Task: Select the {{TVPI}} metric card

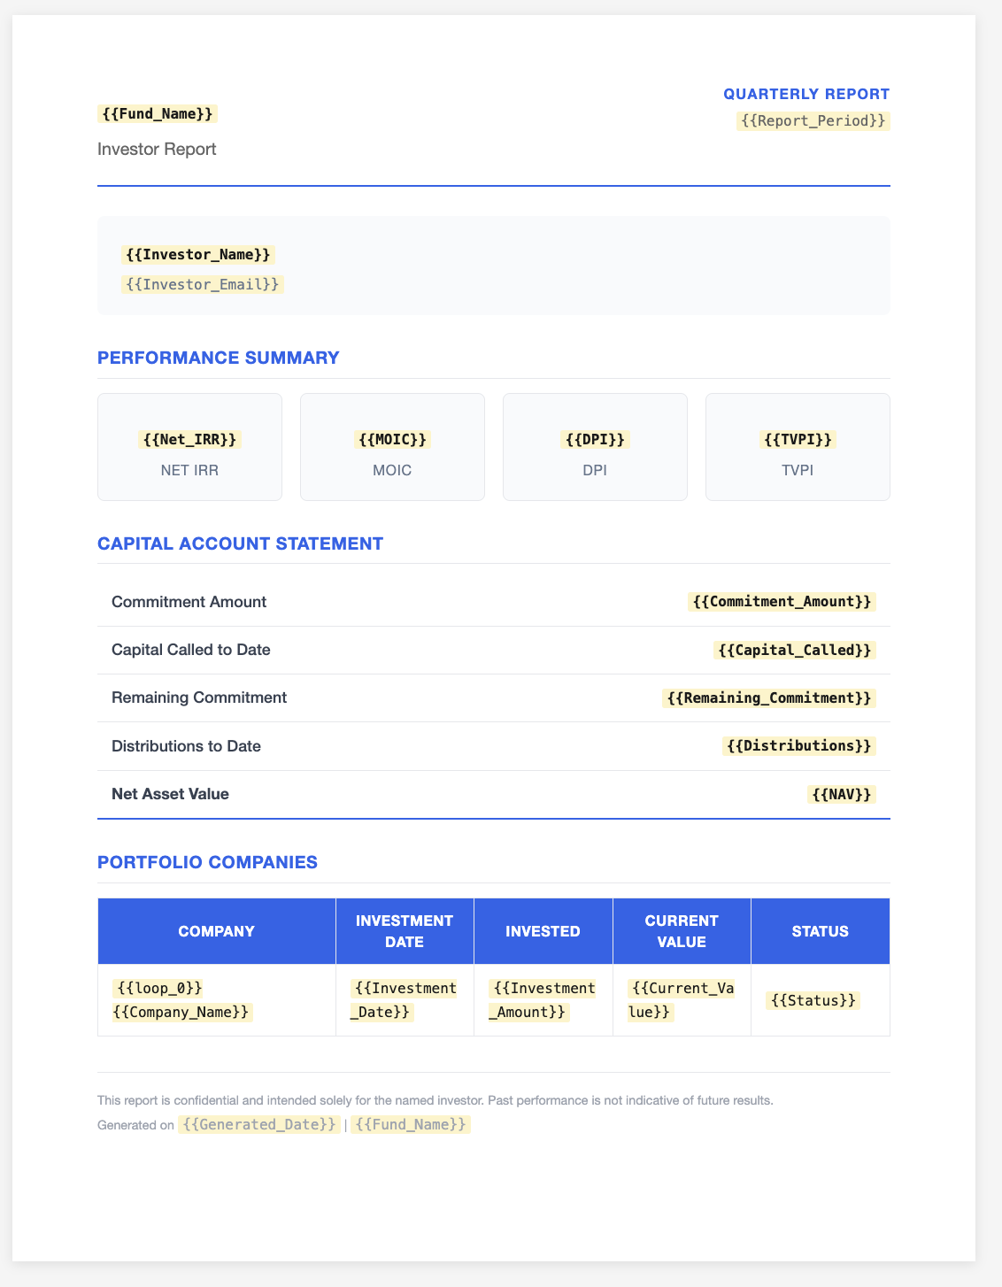Action: point(798,447)
